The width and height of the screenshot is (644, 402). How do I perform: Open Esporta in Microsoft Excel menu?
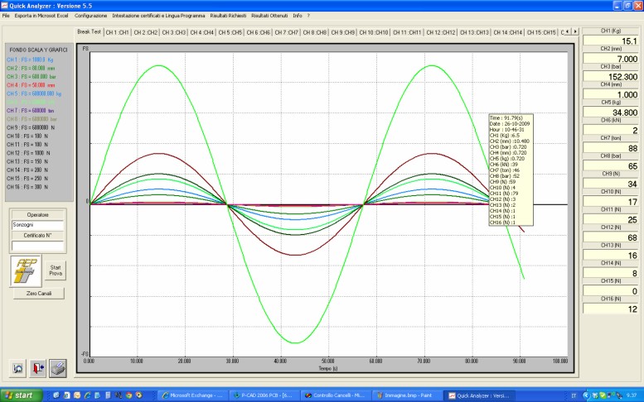pyautogui.click(x=42, y=16)
